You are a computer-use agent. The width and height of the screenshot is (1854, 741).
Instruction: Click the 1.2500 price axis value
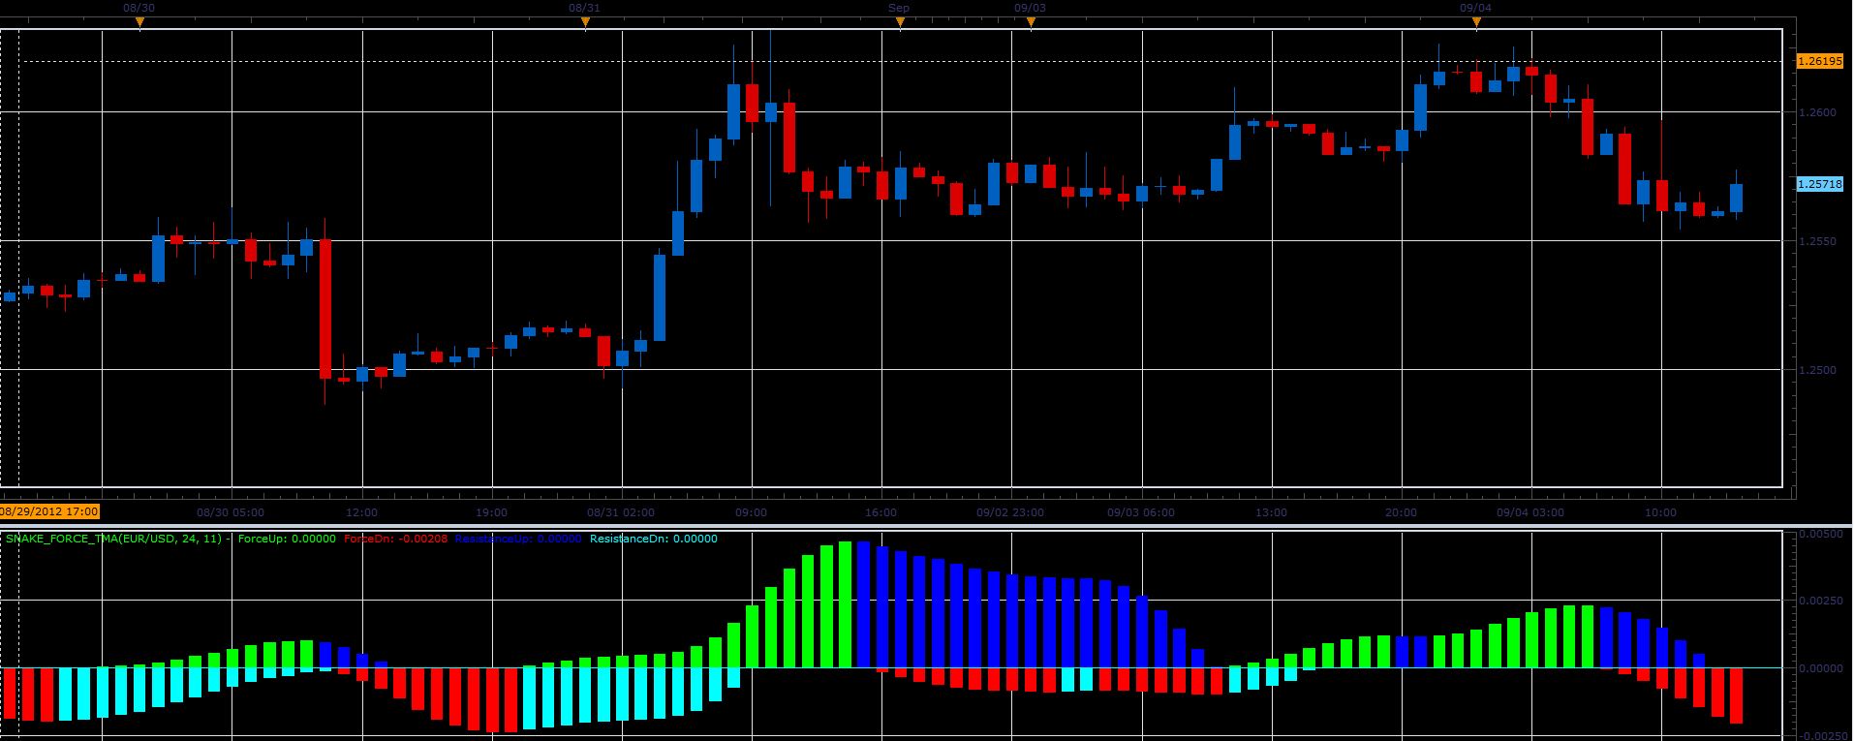point(1816,370)
